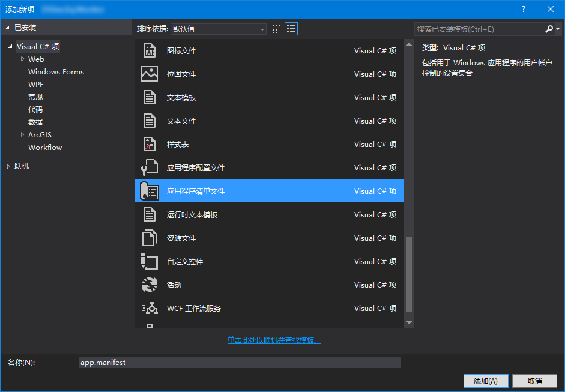
Task: Select Windows Forms category
Action: (x=56, y=71)
